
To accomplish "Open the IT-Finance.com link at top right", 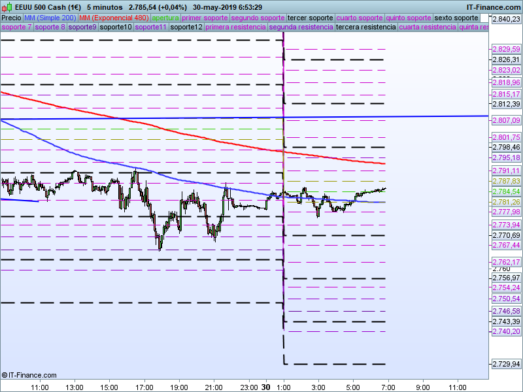I will 493,7.
